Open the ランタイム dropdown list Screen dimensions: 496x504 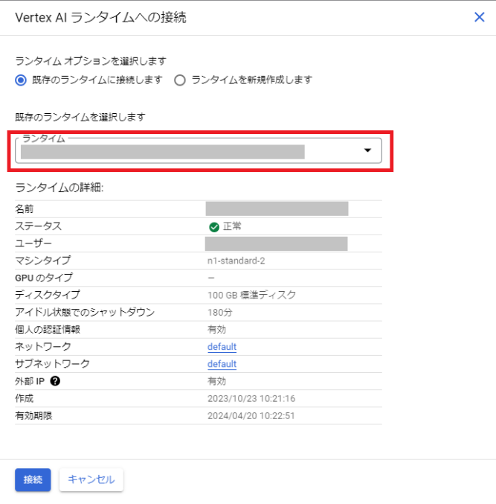199,150
